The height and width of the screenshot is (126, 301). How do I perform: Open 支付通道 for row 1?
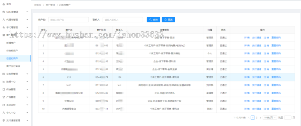pos(257,38)
